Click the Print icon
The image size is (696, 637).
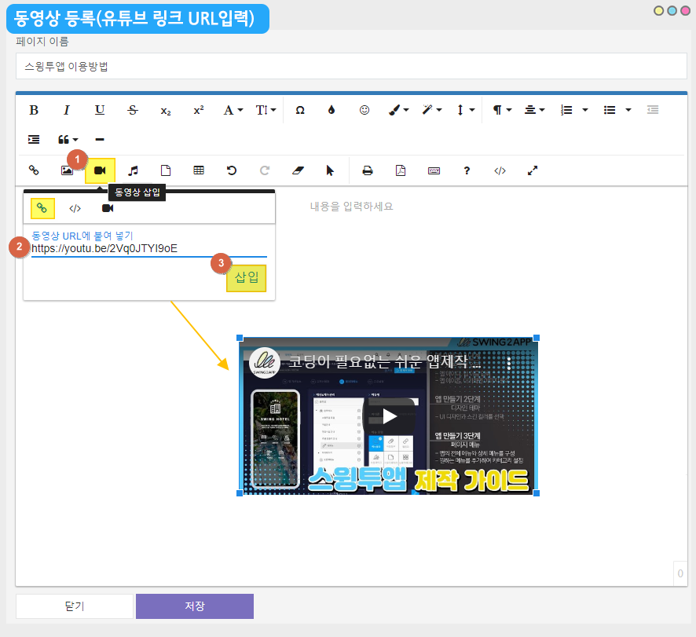point(367,170)
